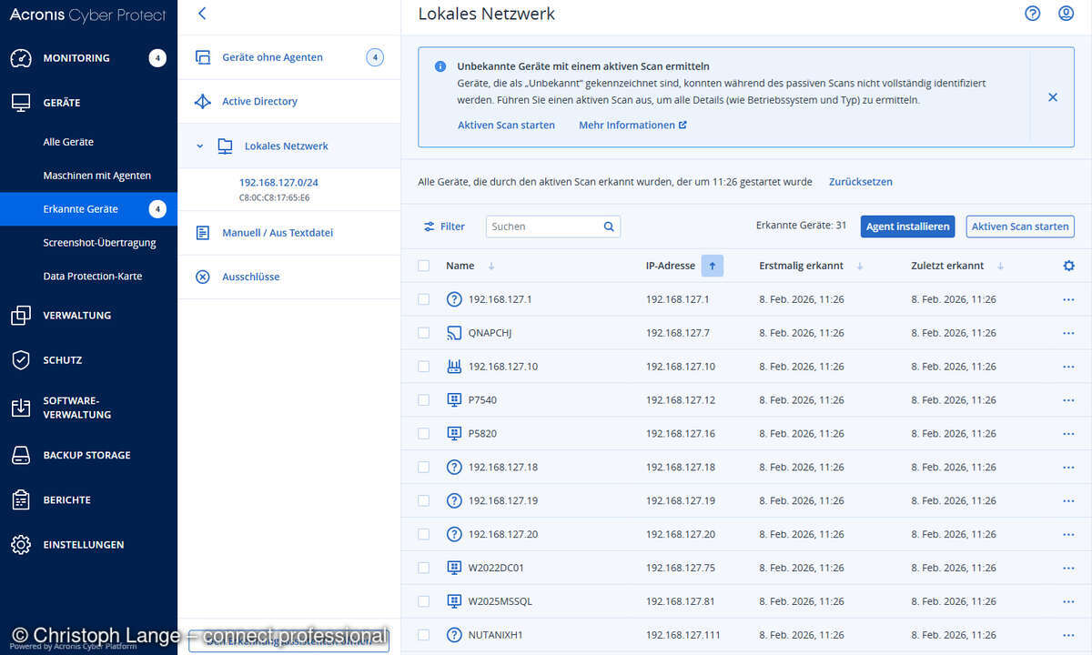Open the column settings gear in the table header

[x=1068, y=266]
